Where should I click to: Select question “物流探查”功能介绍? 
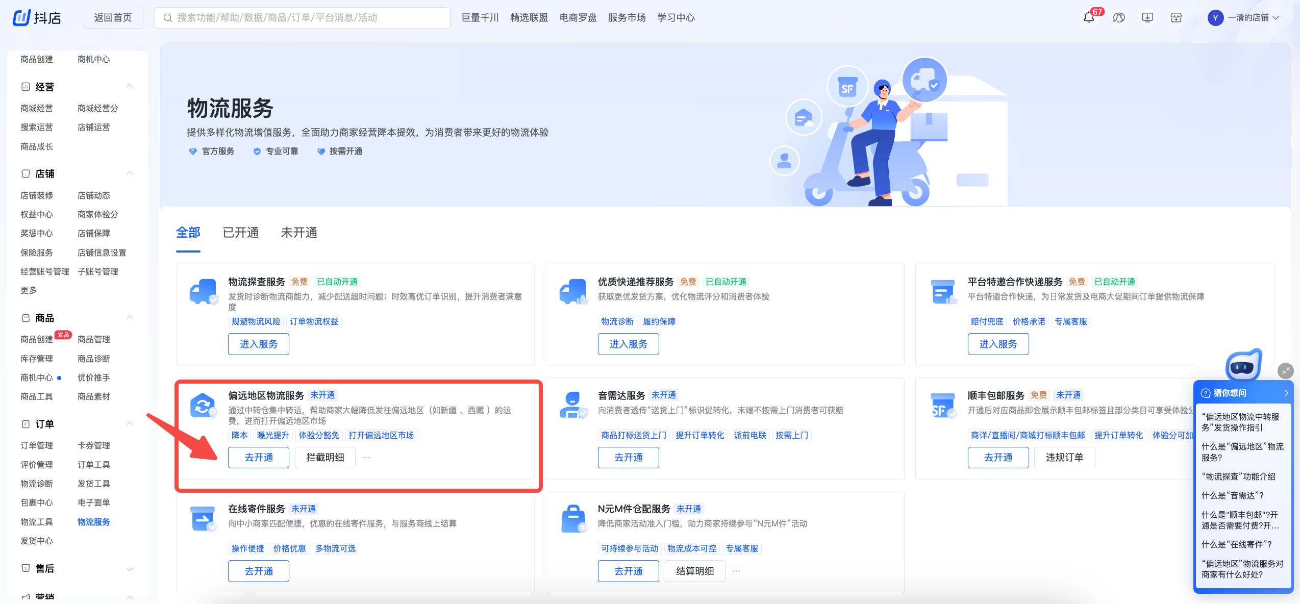(x=1238, y=476)
